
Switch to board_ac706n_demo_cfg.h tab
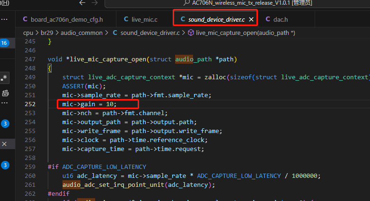(67, 19)
